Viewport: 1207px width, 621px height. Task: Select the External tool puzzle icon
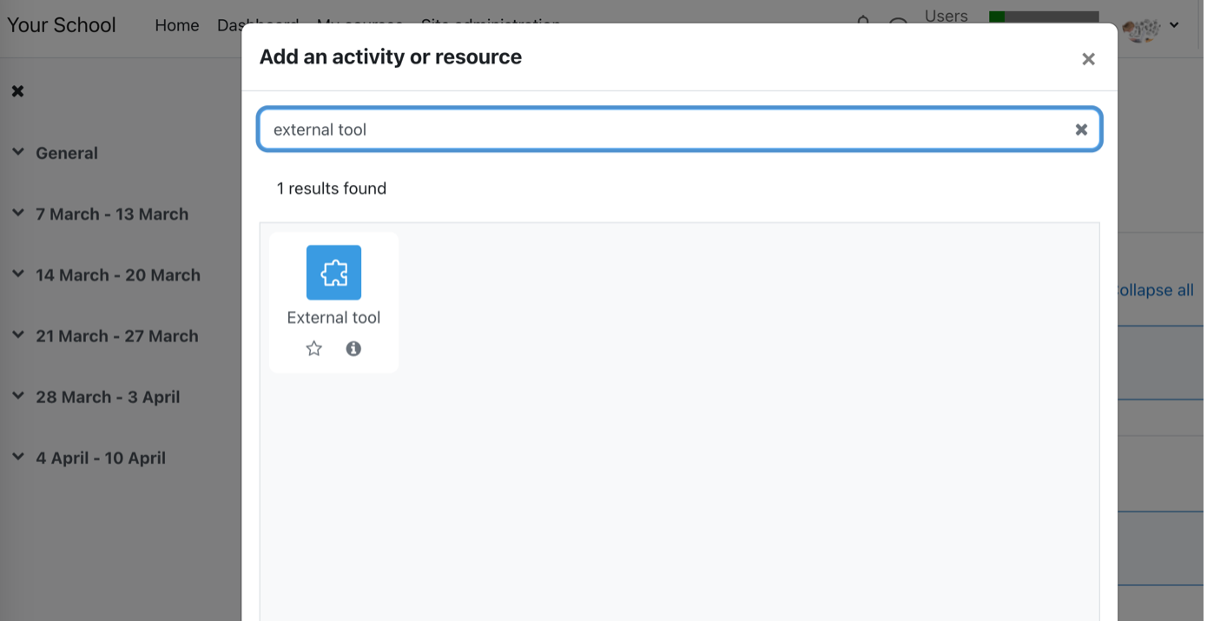point(333,273)
